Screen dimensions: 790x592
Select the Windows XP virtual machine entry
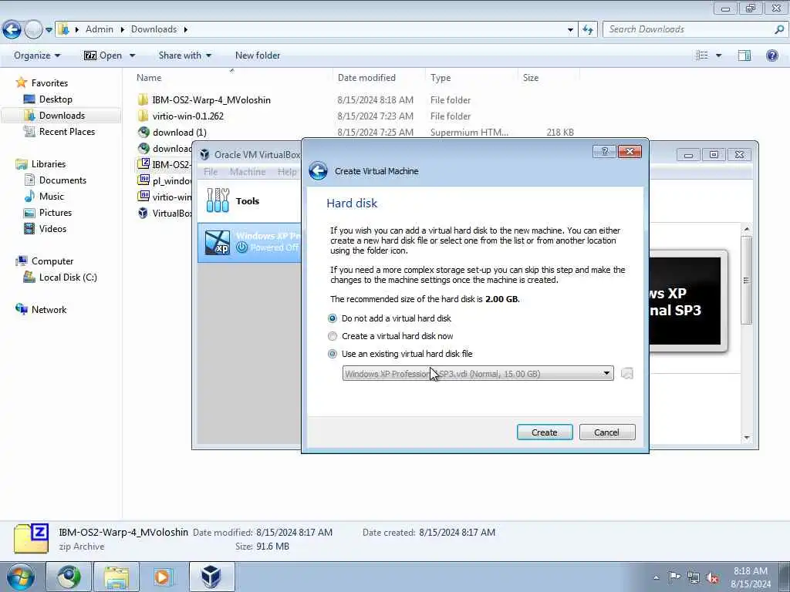click(250, 243)
